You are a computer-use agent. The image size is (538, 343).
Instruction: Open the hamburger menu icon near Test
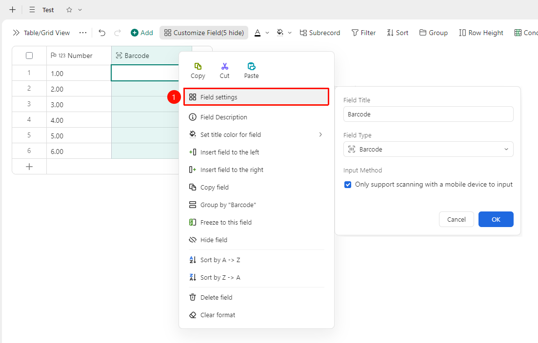pyautogui.click(x=32, y=10)
